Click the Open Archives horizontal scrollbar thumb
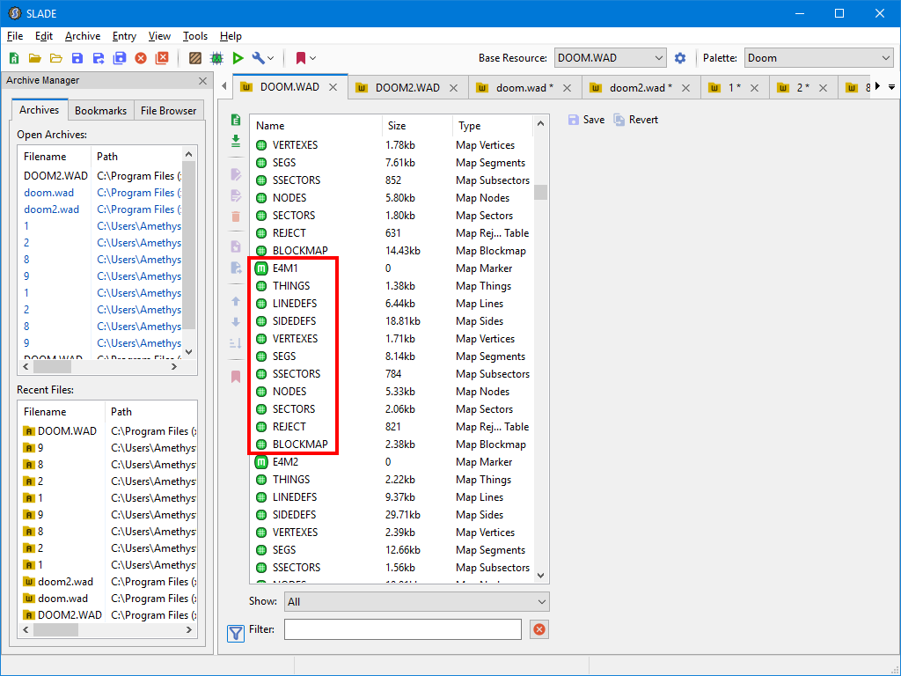Screen dimensions: 901x676 pyautogui.click(x=52, y=367)
